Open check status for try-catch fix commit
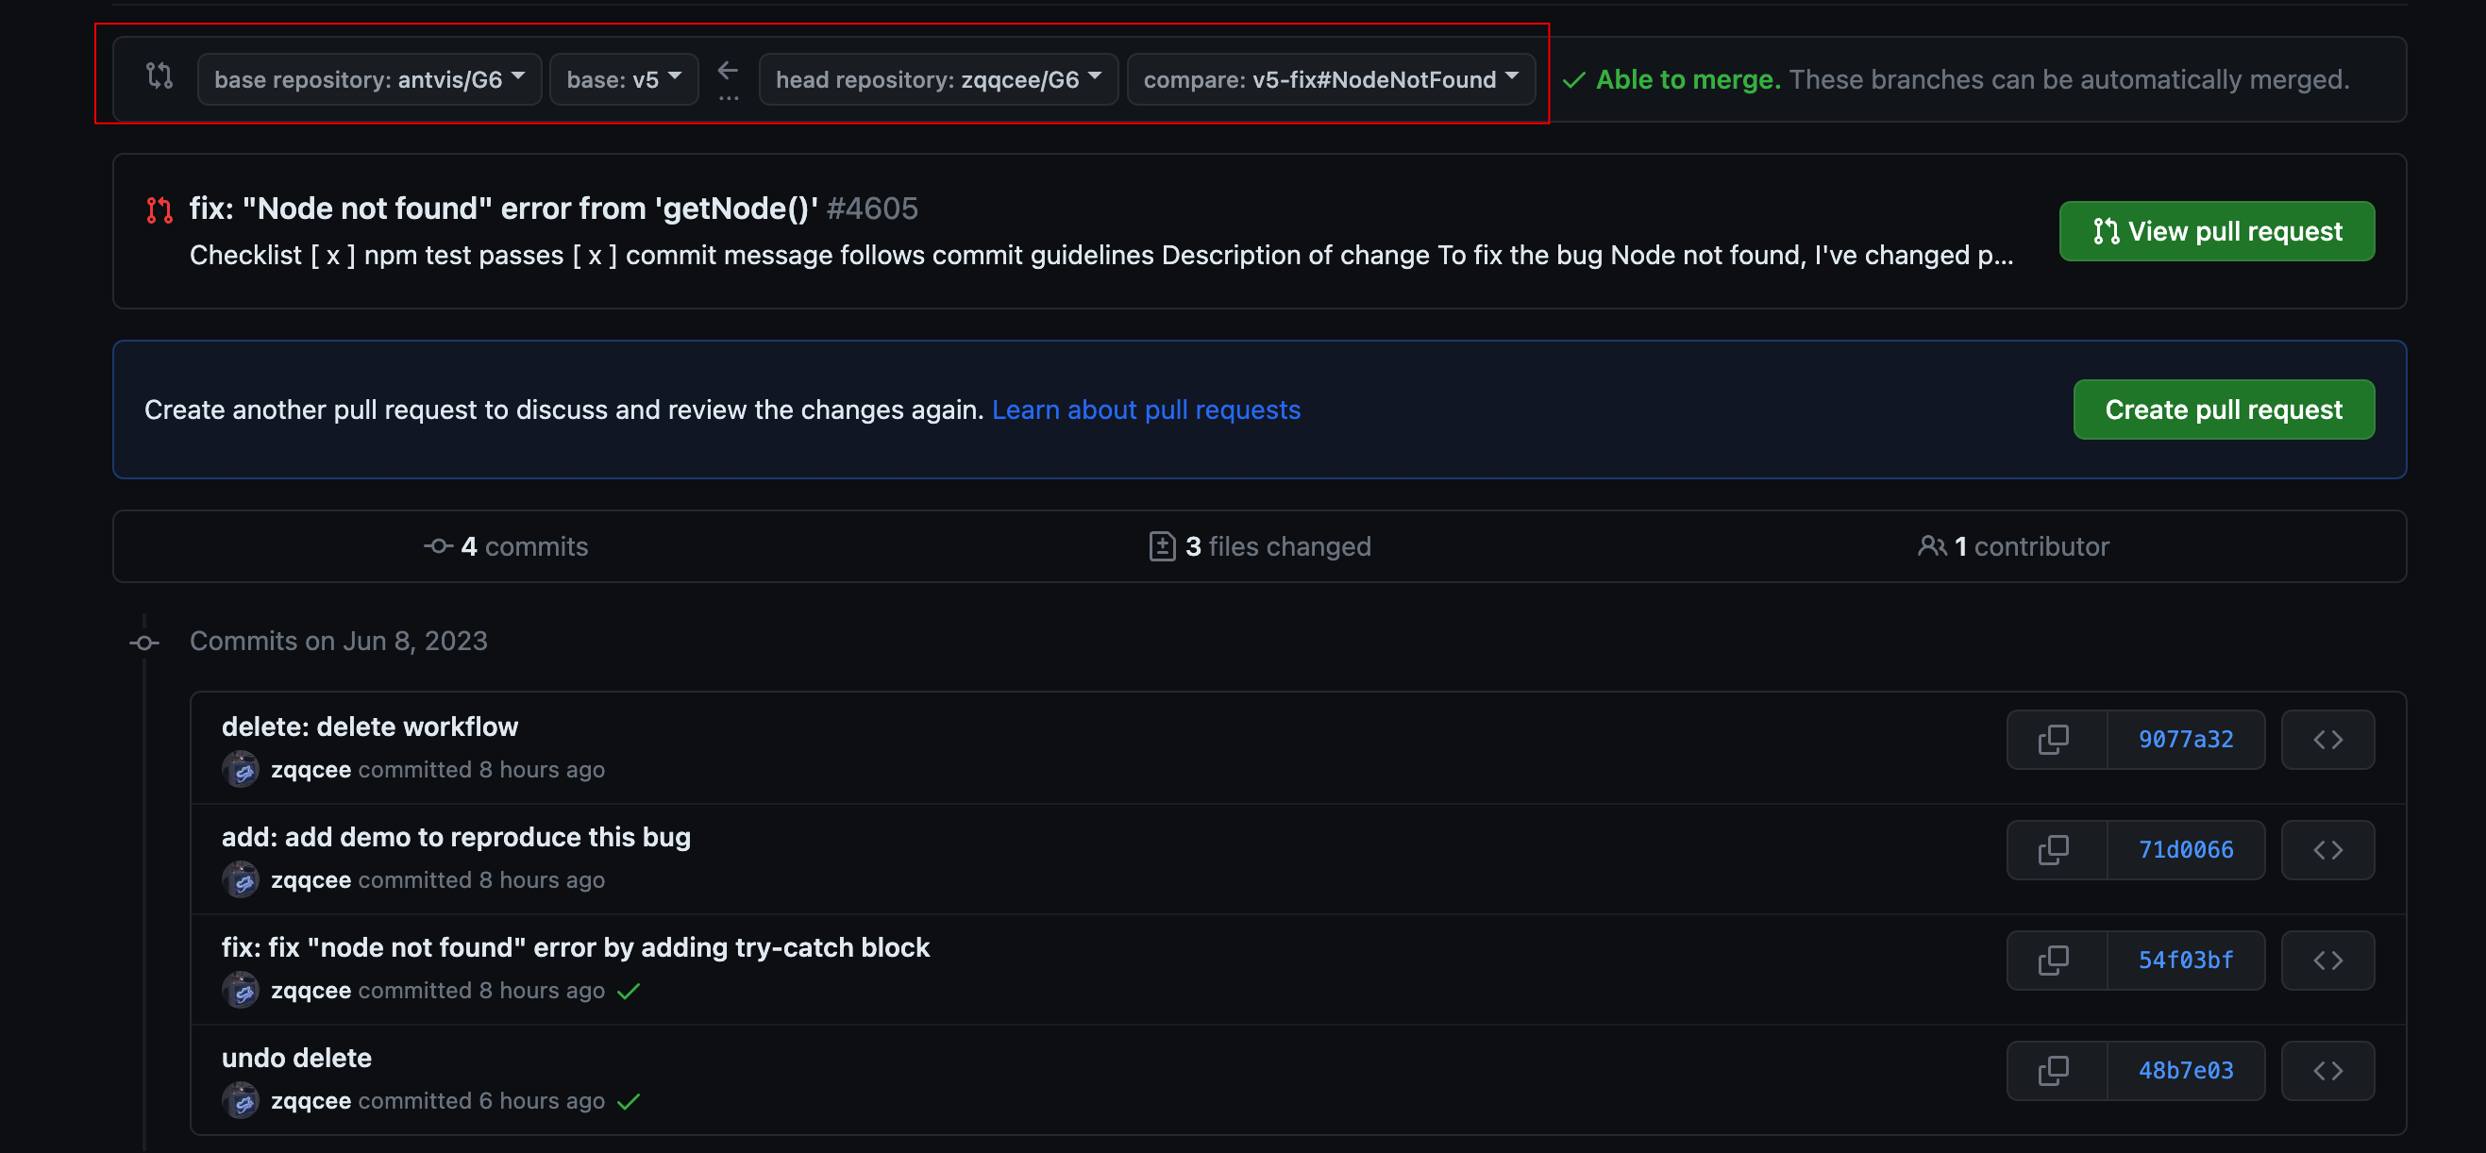The image size is (2486, 1153). tap(629, 991)
